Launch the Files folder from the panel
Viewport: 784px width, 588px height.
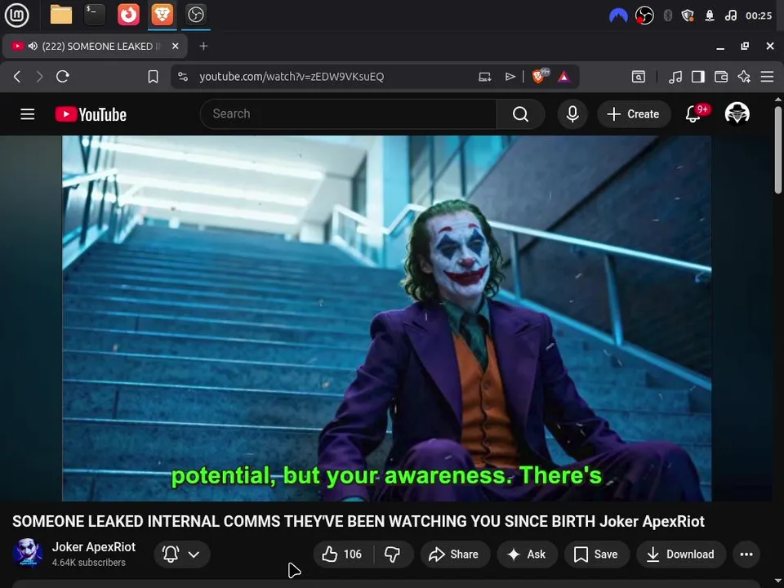click(x=61, y=15)
